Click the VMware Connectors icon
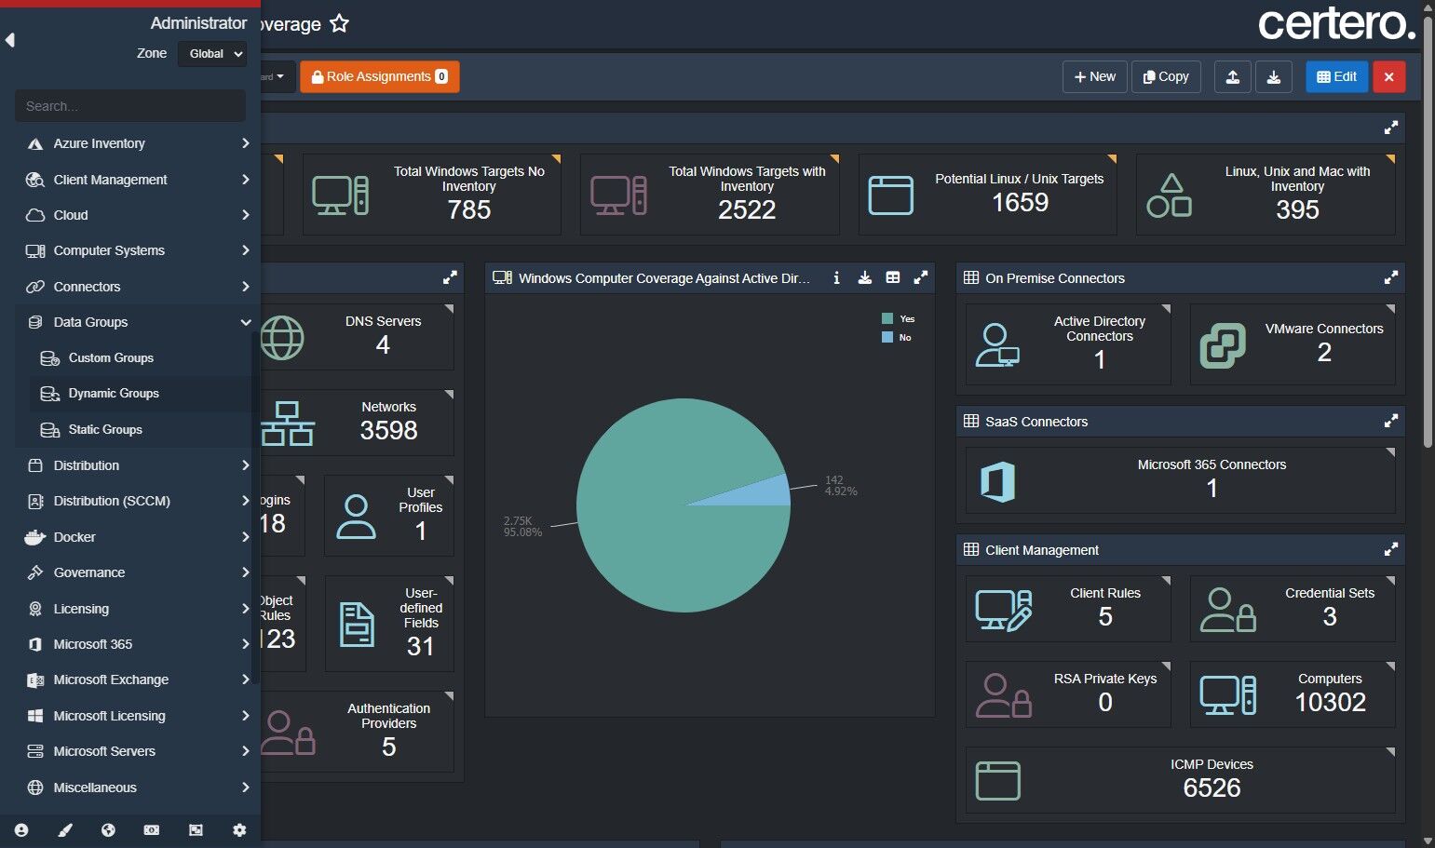The height and width of the screenshot is (848, 1435). coord(1223,345)
